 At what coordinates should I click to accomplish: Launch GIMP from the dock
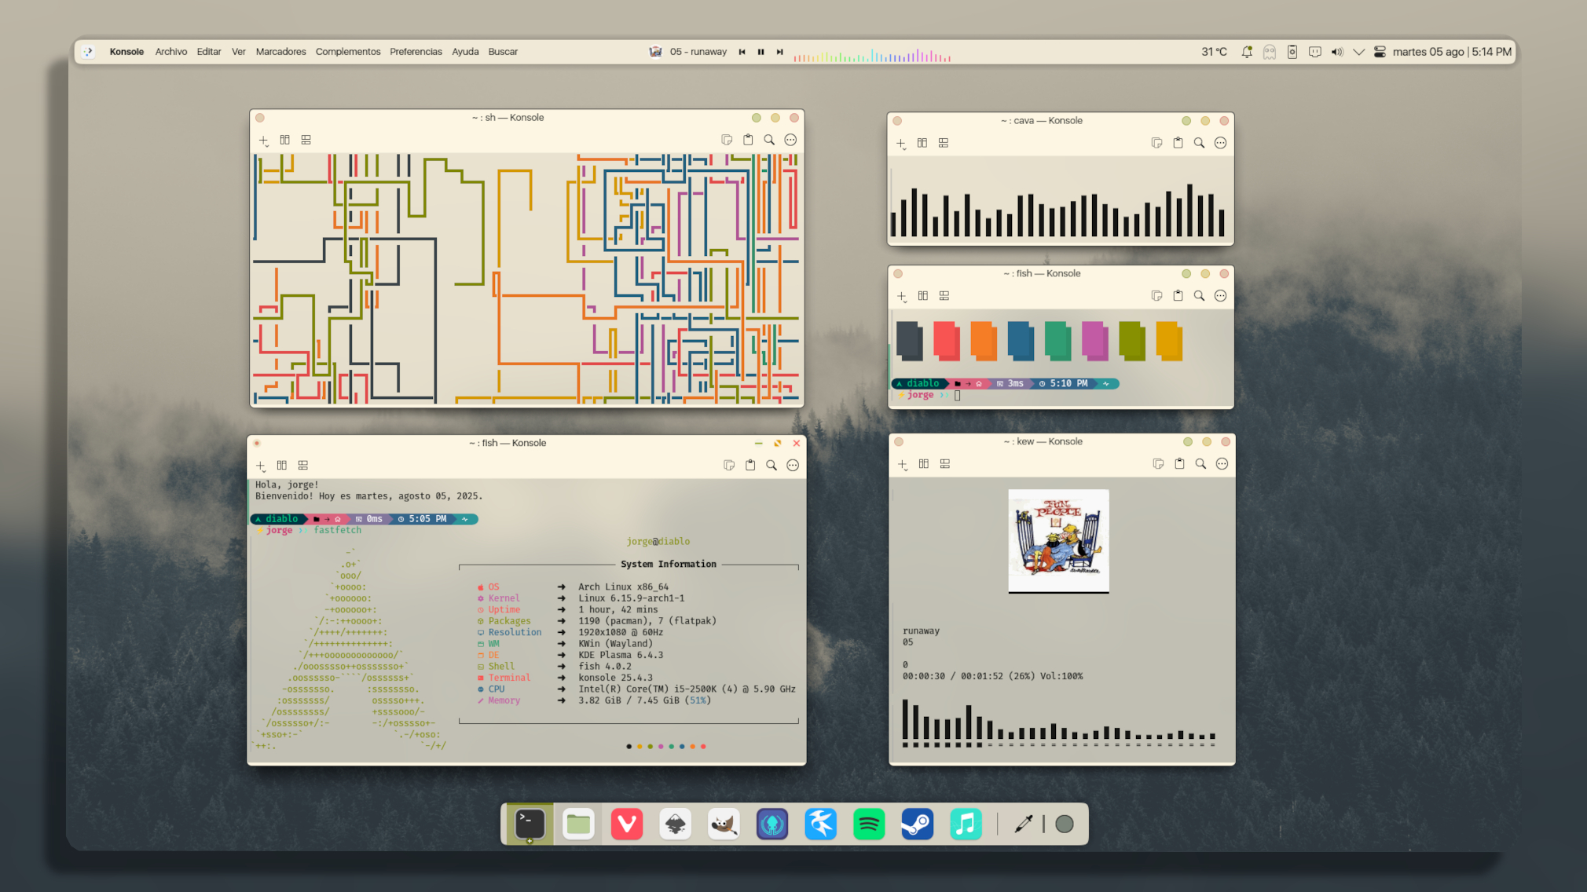point(724,824)
